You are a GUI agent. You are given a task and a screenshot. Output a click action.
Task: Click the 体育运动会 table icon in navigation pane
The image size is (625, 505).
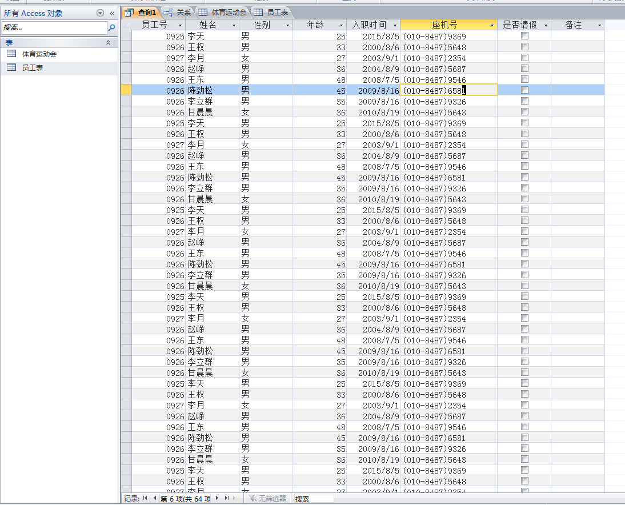11,53
